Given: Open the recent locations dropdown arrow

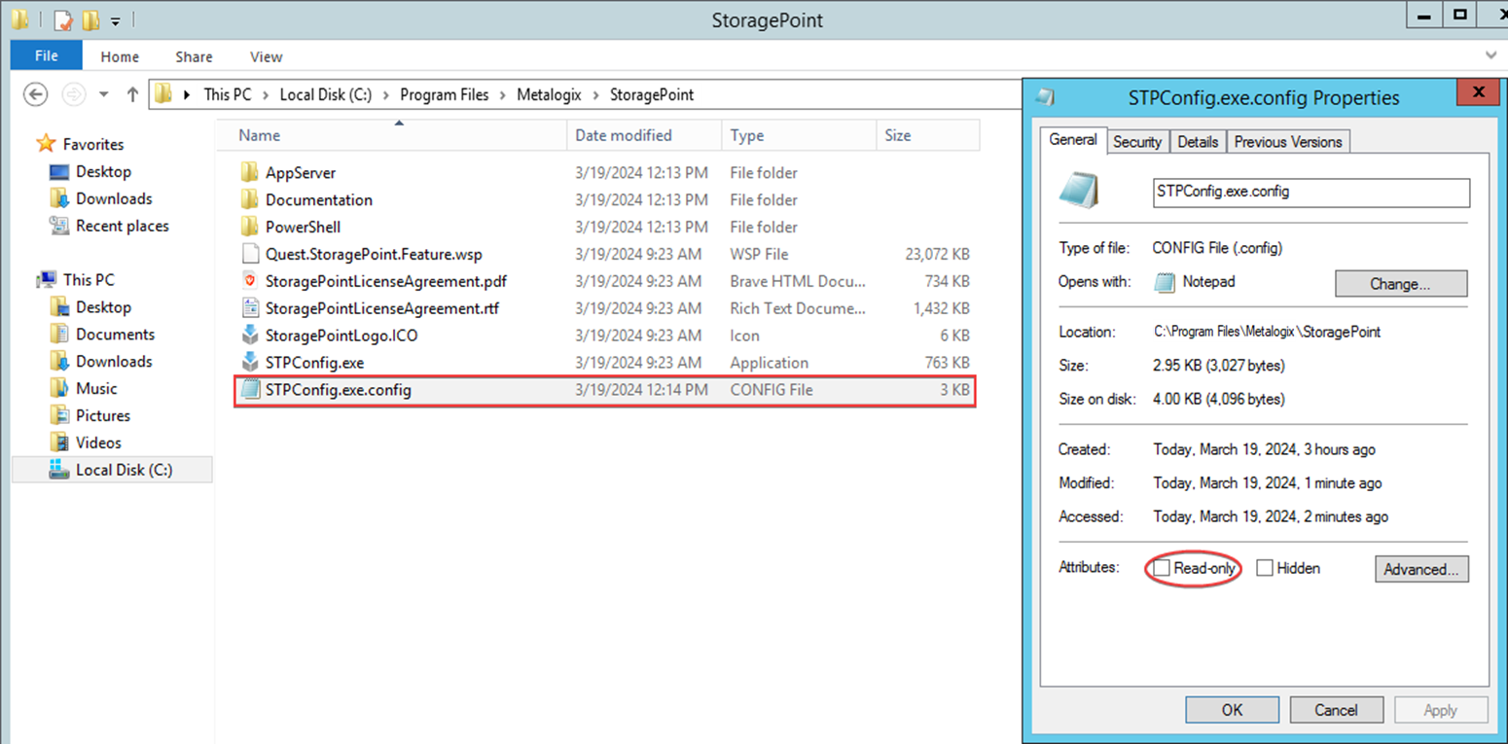Looking at the screenshot, I should 104,95.
